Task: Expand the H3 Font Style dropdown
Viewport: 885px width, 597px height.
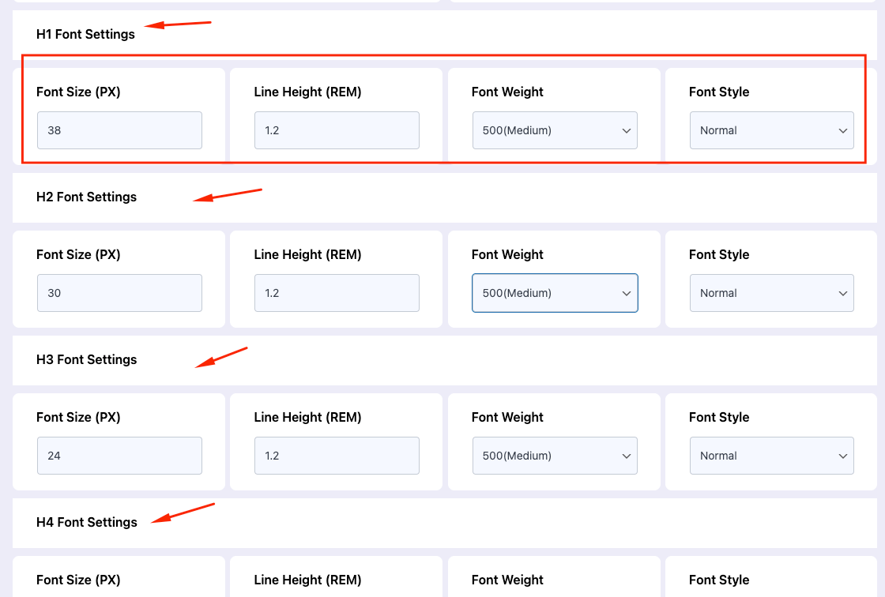Action: 772,456
